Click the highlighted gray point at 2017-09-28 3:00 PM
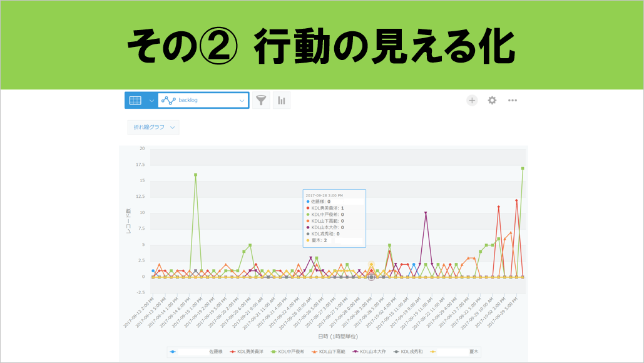Screen dimensions: 644x363 coord(371,277)
